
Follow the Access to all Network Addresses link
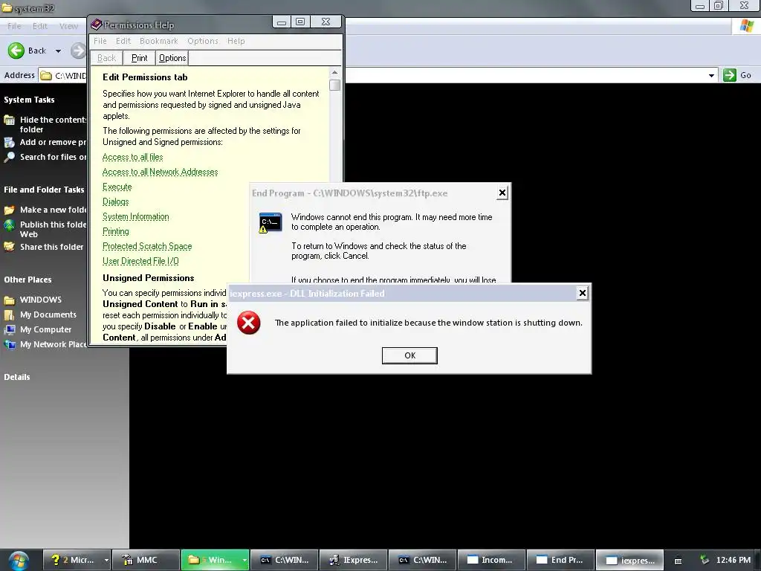pos(161,172)
